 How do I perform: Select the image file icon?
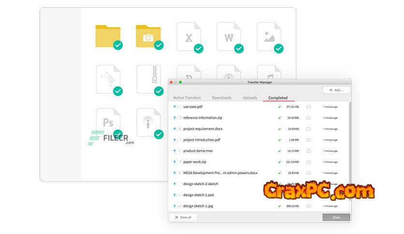click(269, 37)
